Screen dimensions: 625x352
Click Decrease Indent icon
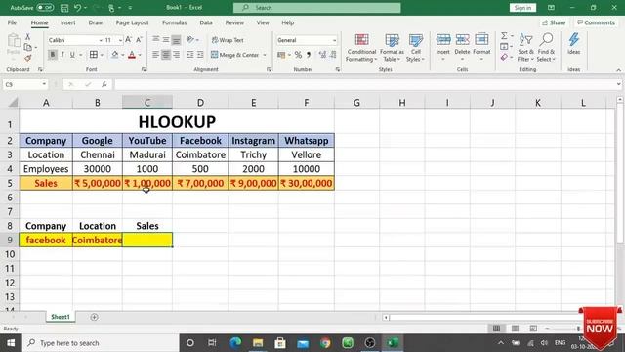[190, 55]
